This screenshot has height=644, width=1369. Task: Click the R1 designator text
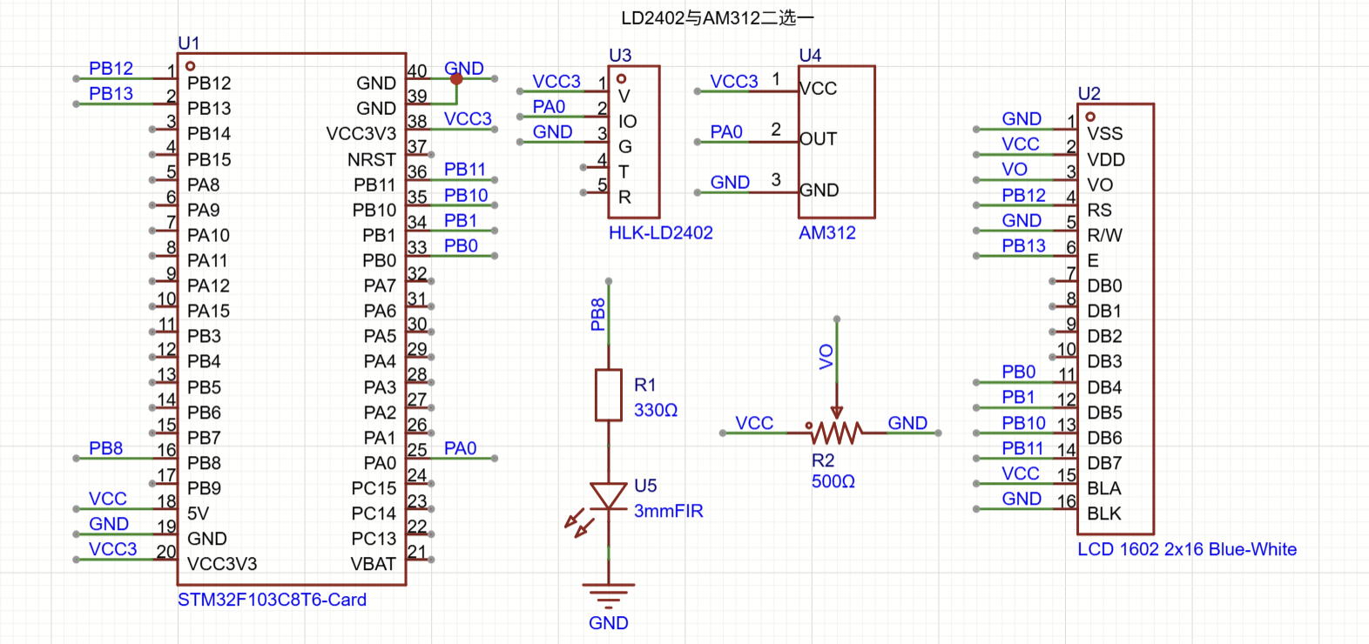click(644, 385)
